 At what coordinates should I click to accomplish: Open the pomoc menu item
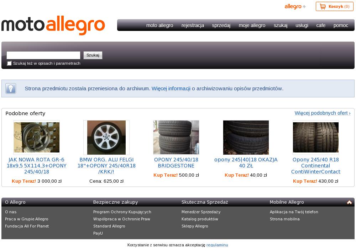click(x=341, y=25)
